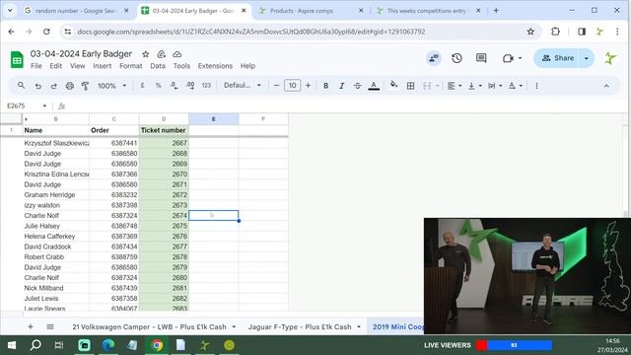
Task: Open the Help menu
Action: click(x=247, y=66)
